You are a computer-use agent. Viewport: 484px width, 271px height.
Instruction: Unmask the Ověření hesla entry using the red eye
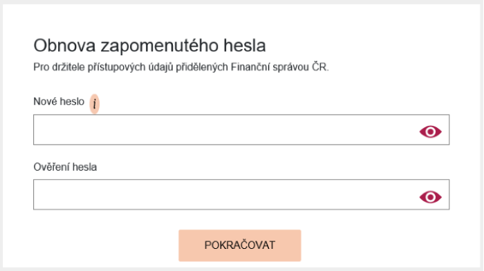tap(430, 197)
